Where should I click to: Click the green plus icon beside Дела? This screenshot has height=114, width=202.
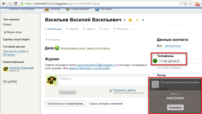(x=57, y=48)
